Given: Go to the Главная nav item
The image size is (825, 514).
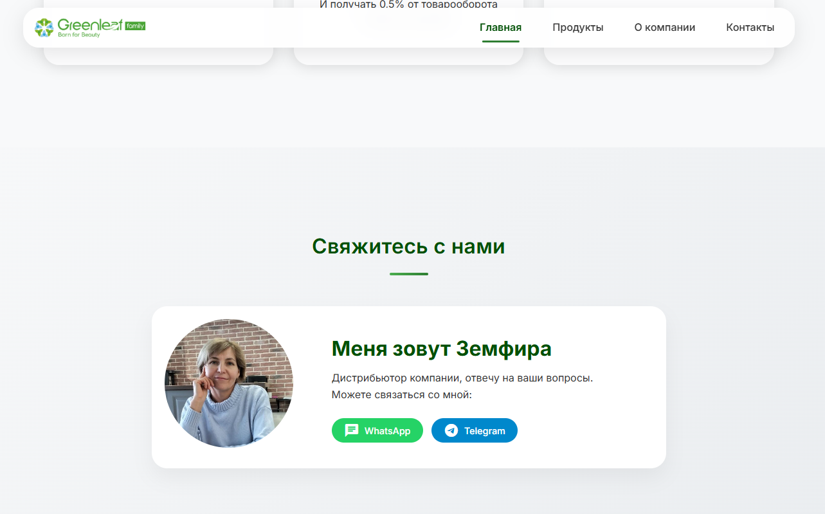Looking at the screenshot, I should (x=500, y=28).
